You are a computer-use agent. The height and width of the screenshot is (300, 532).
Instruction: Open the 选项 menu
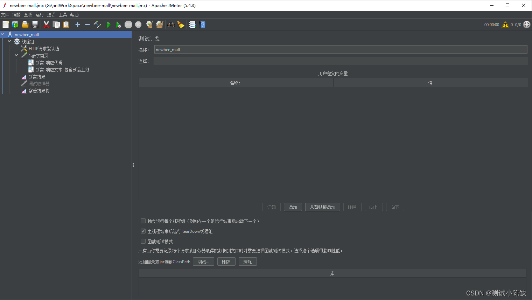pyautogui.click(x=51, y=15)
